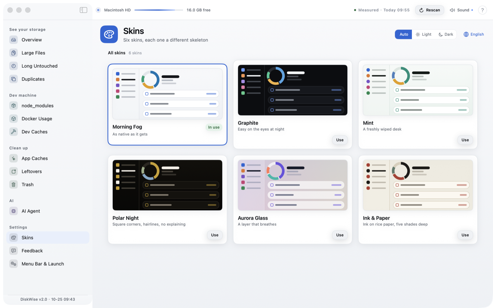Viewport: 493px width, 308px height.
Task: Click the Aurora Glass preview thumbnail
Action: [x=293, y=185]
